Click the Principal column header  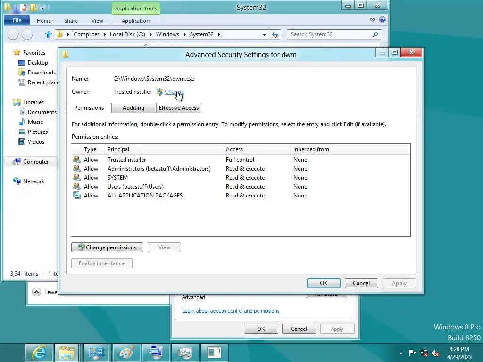(x=163, y=149)
